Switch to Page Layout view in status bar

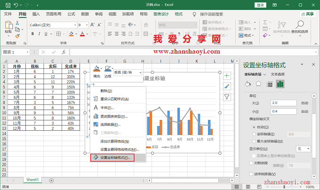pyautogui.click(x=248, y=187)
